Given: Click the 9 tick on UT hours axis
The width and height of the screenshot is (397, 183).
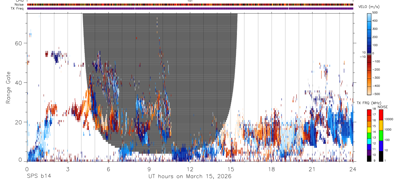Looking at the screenshot, I should 149,169.
